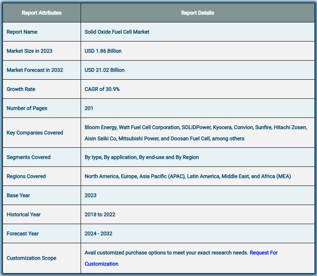
Task: Click the Base Year label
Action: click(18, 195)
